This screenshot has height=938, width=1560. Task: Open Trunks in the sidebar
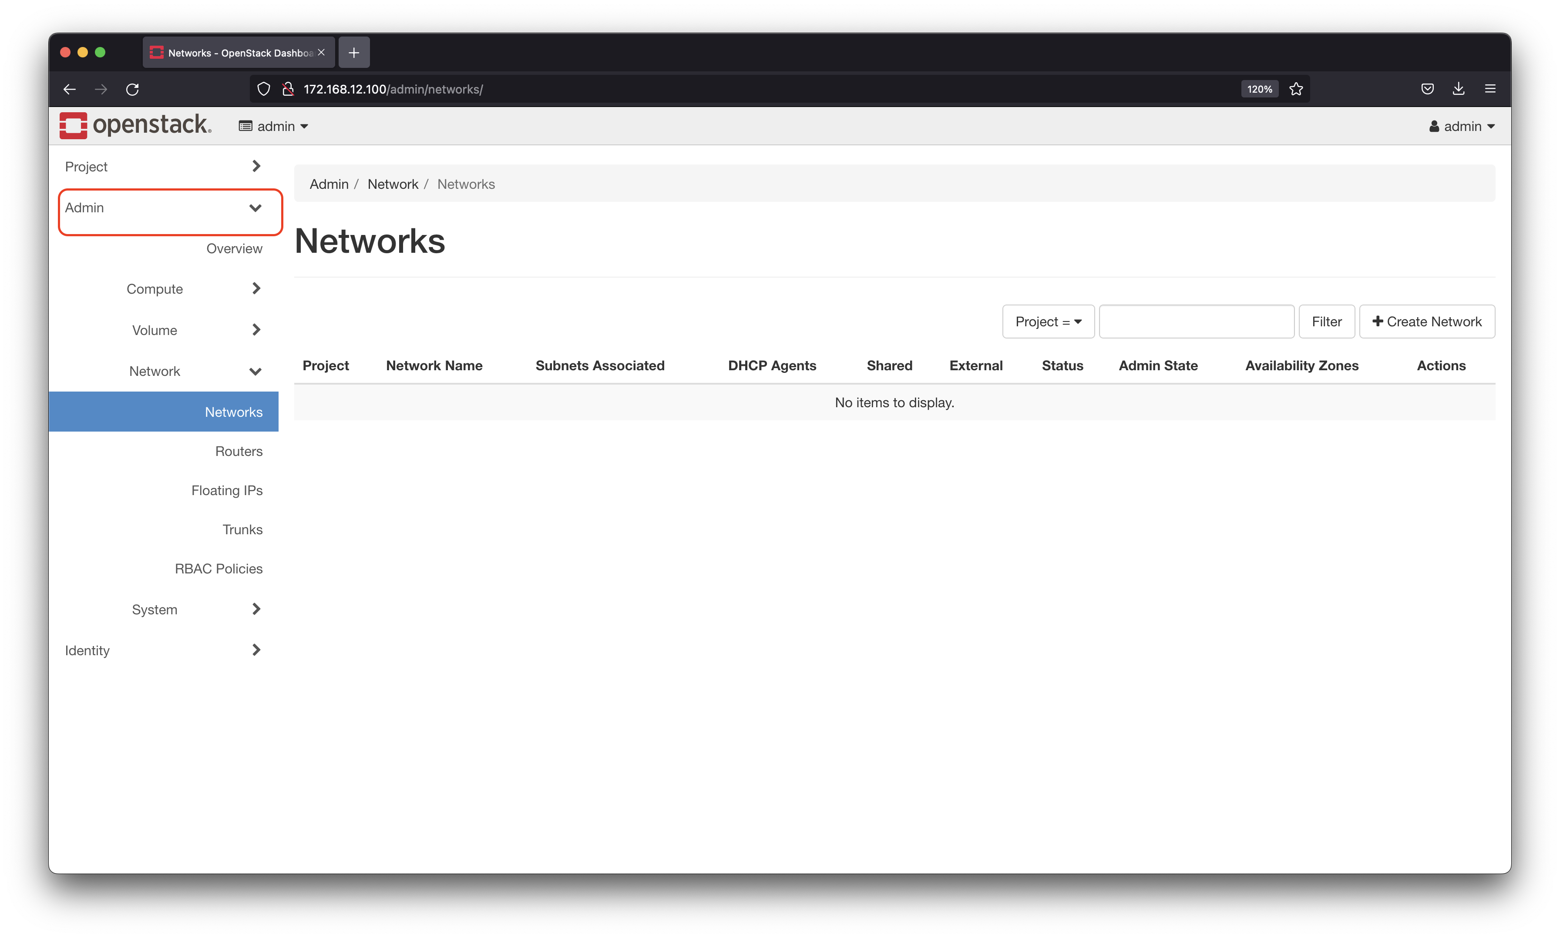242,529
